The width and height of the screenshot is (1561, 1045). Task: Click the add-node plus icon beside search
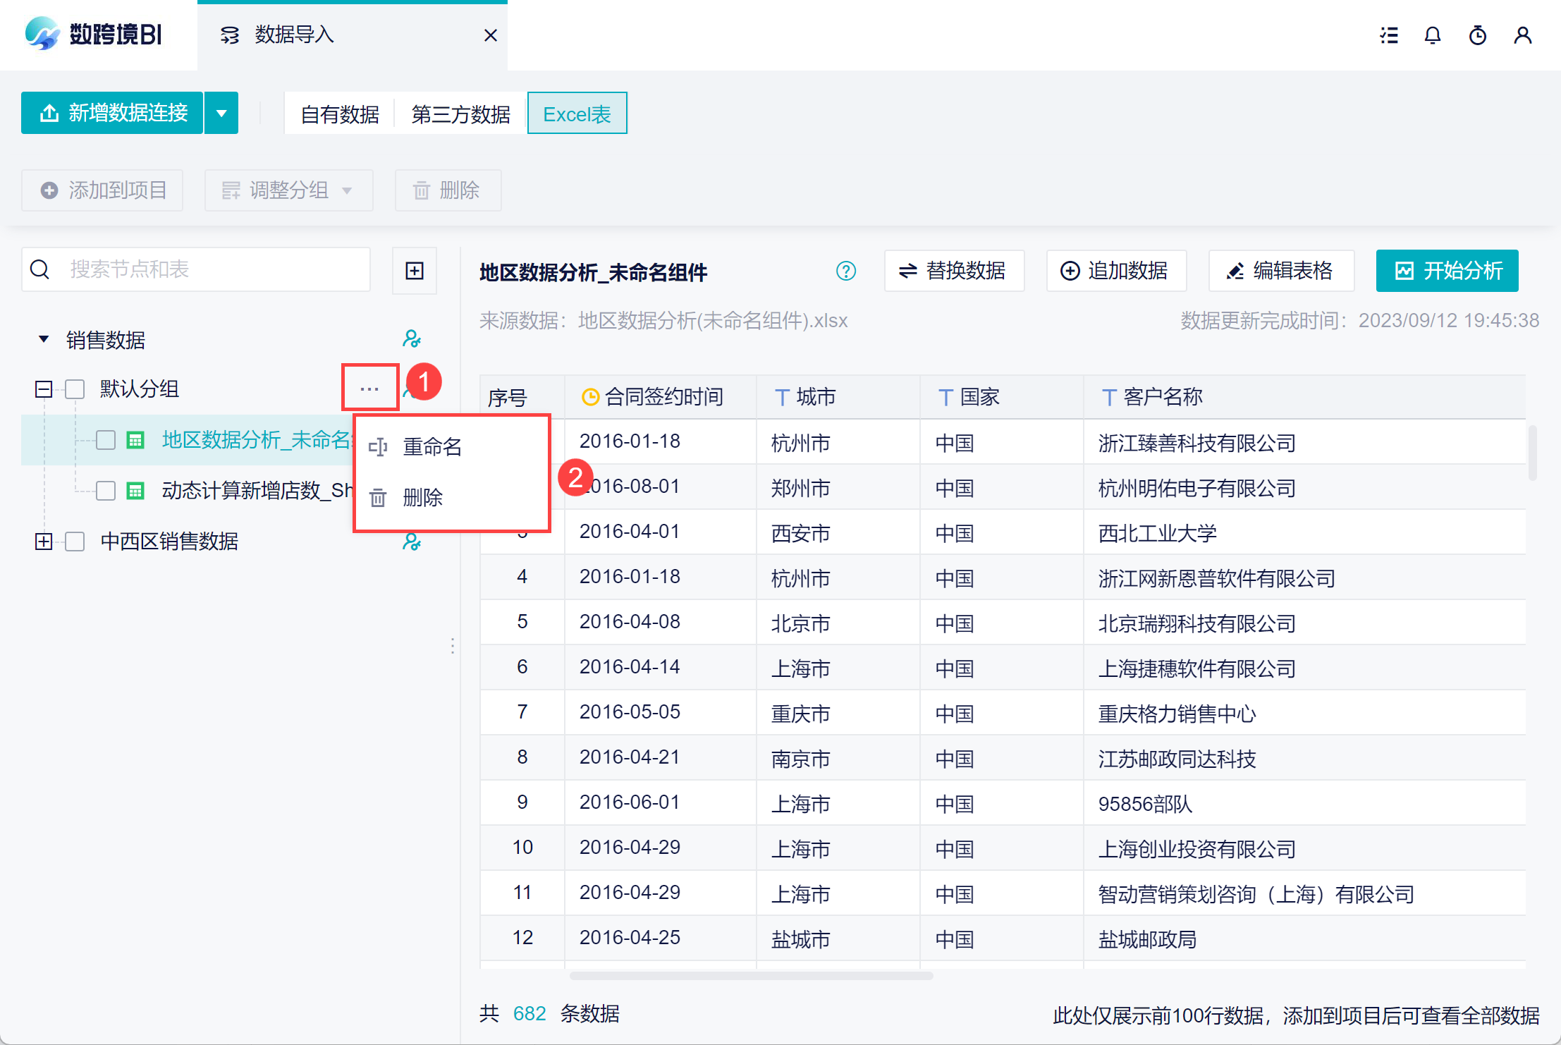click(415, 270)
